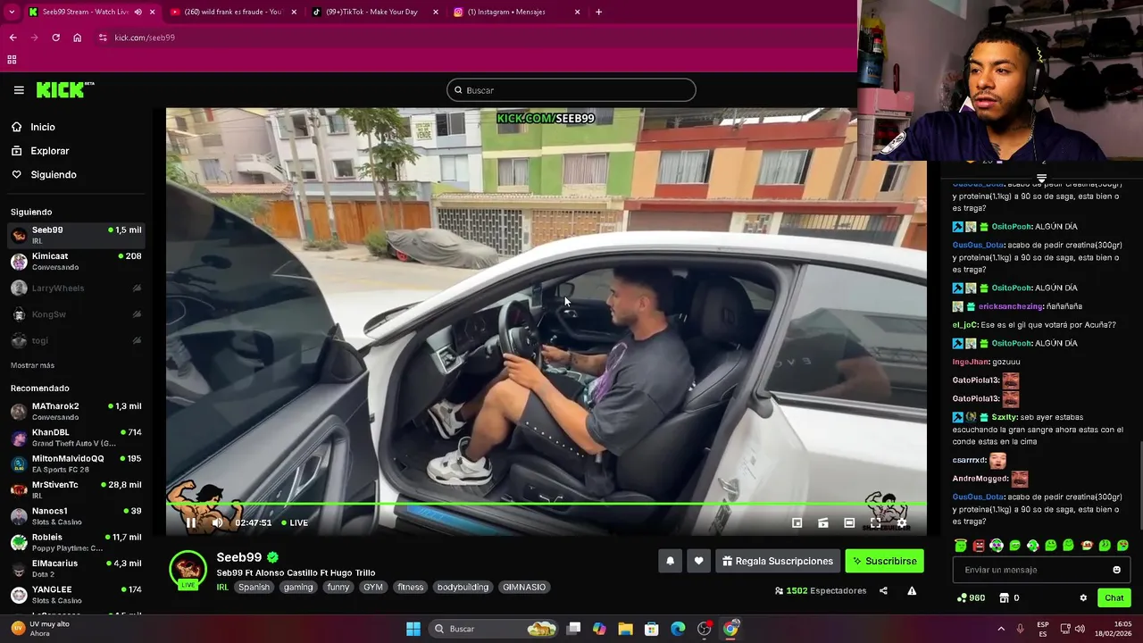Pause the live stream video

point(190,523)
